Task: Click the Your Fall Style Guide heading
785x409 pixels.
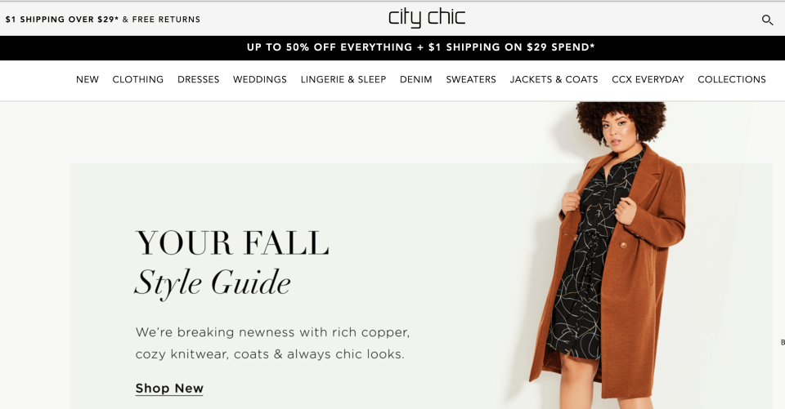Action: pyautogui.click(x=232, y=264)
